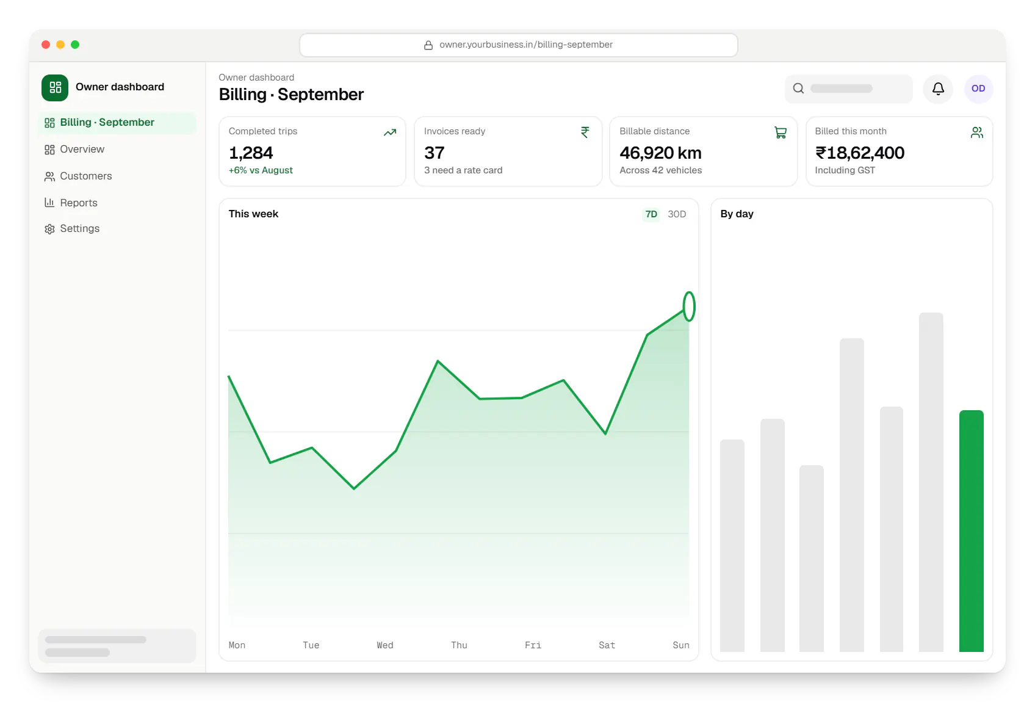Click the cart icon in Billable distance
Screen dimensions: 1035x702
point(781,132)
